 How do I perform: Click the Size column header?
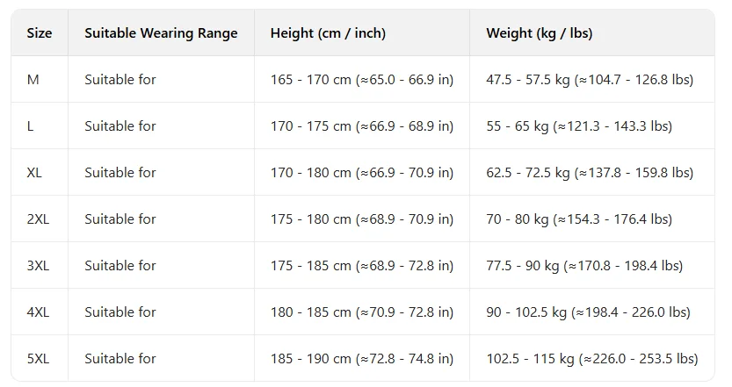[40, 33]
